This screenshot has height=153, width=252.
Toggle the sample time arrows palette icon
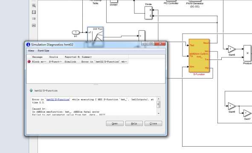(34, 19)
